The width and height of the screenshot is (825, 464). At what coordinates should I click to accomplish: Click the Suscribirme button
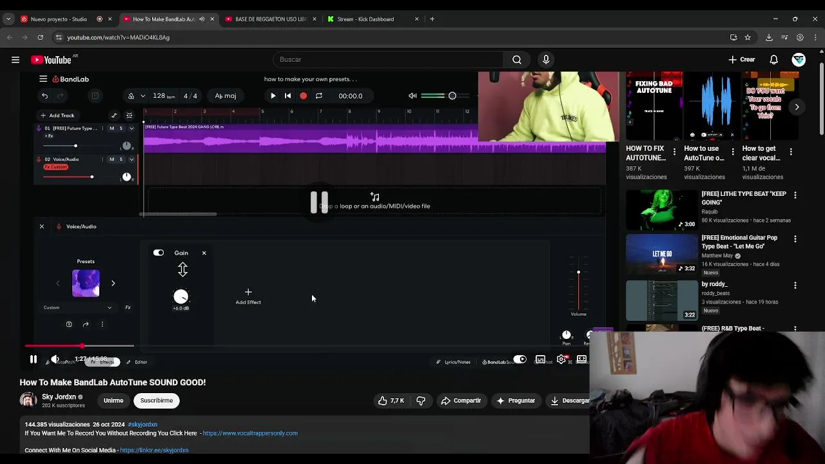157,401
